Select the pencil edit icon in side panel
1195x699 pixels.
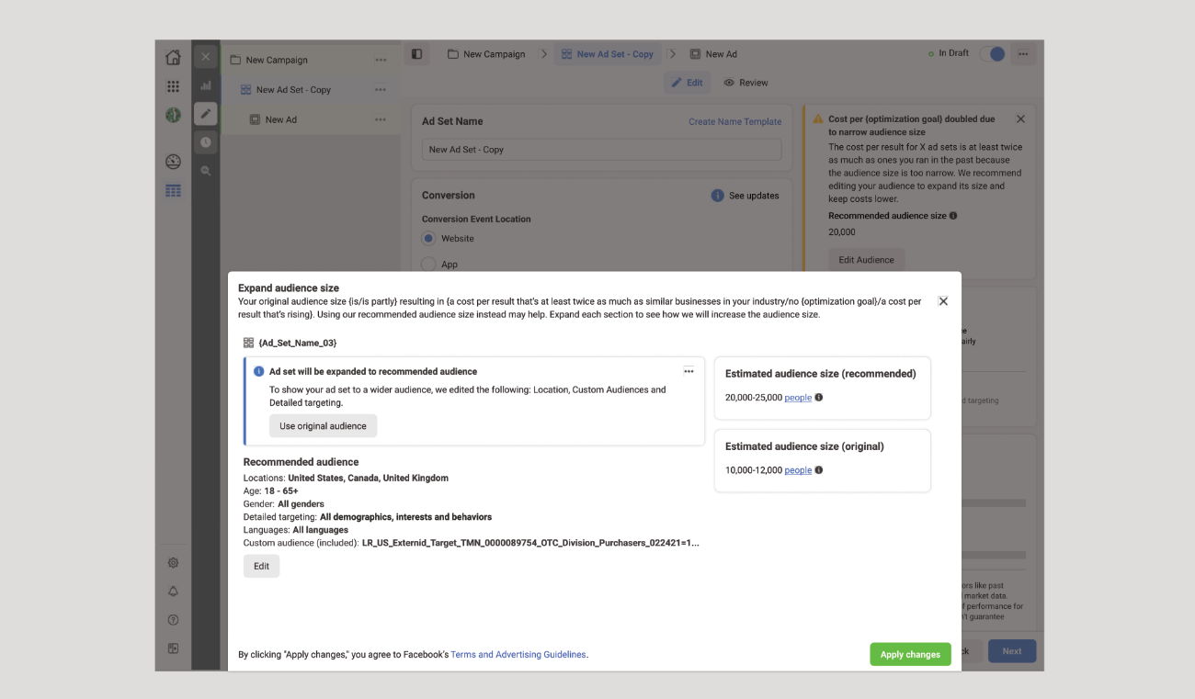coord(206,114)
